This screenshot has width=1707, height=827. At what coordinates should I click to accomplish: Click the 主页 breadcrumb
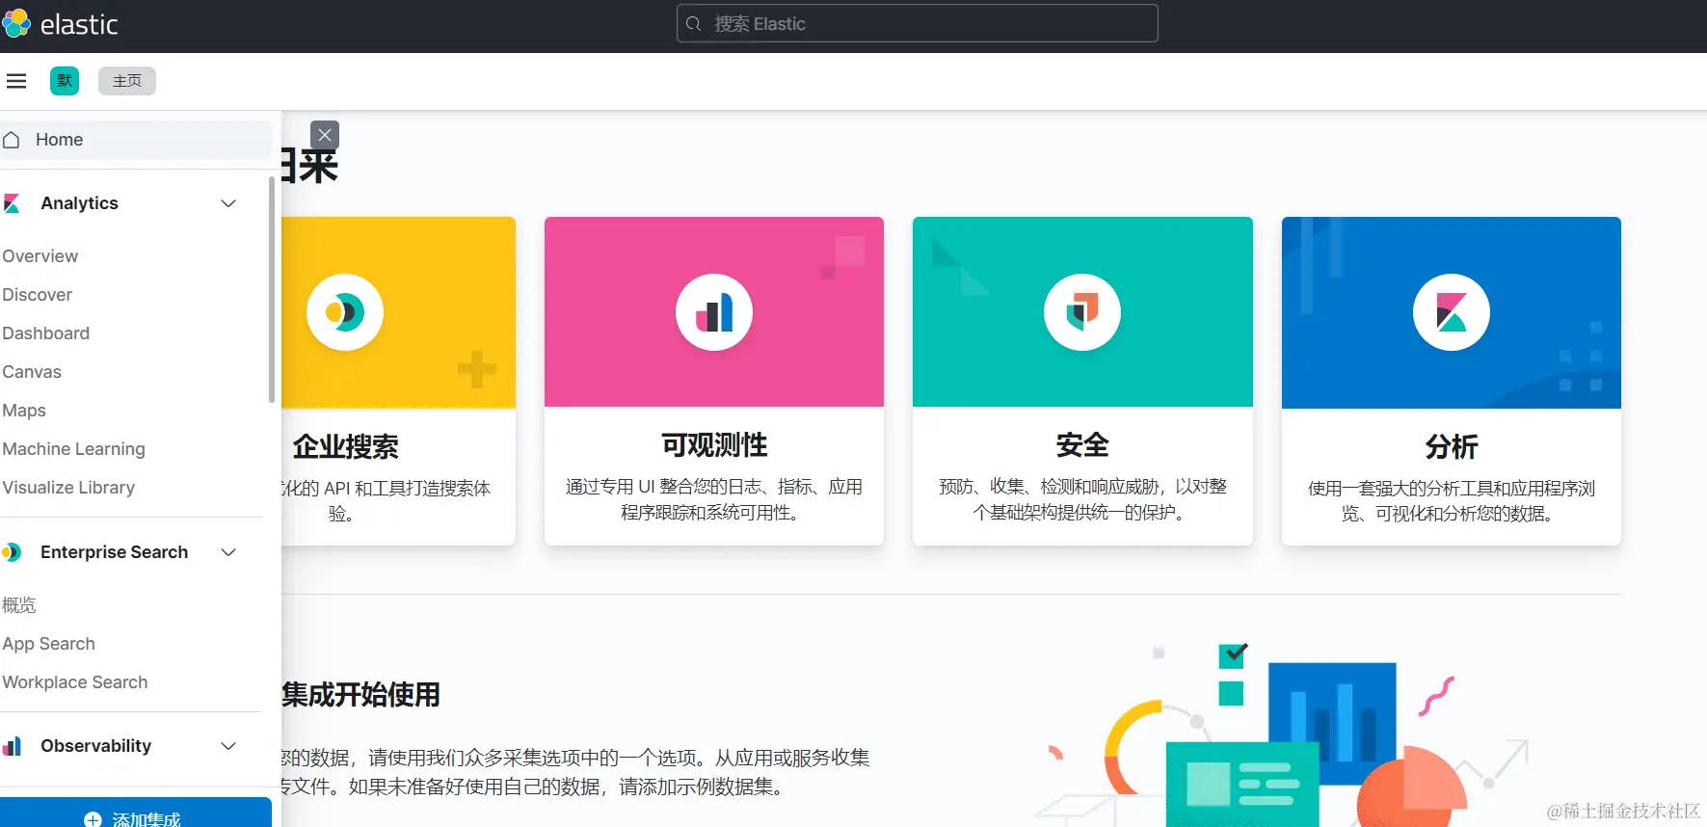pos(126,81)
